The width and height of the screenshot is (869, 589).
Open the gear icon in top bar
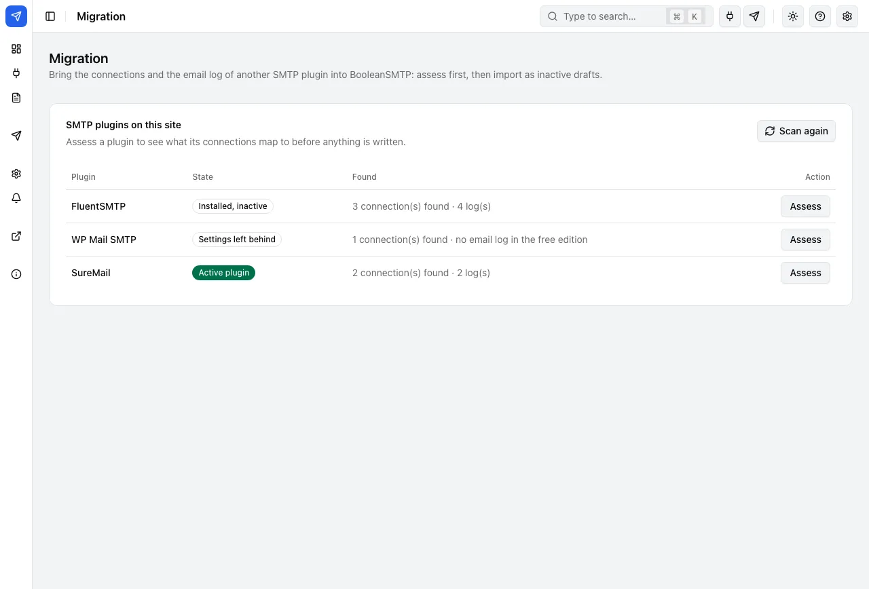click(847, 16)
